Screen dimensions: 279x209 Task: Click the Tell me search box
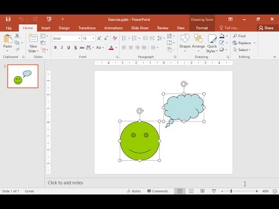(230, 28)
